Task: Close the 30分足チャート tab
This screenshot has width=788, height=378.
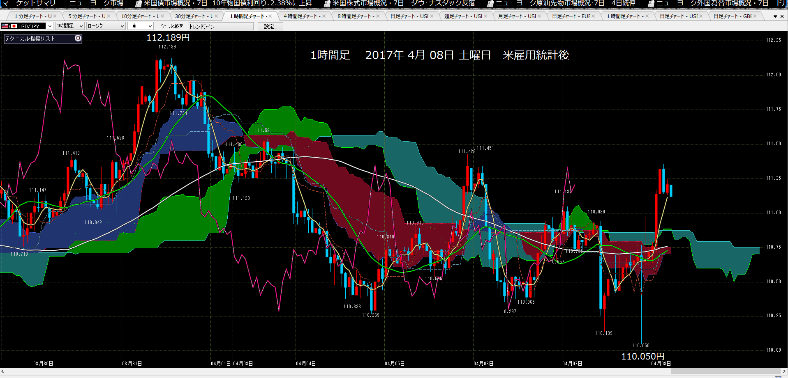Action: click(x=216, y=16)
